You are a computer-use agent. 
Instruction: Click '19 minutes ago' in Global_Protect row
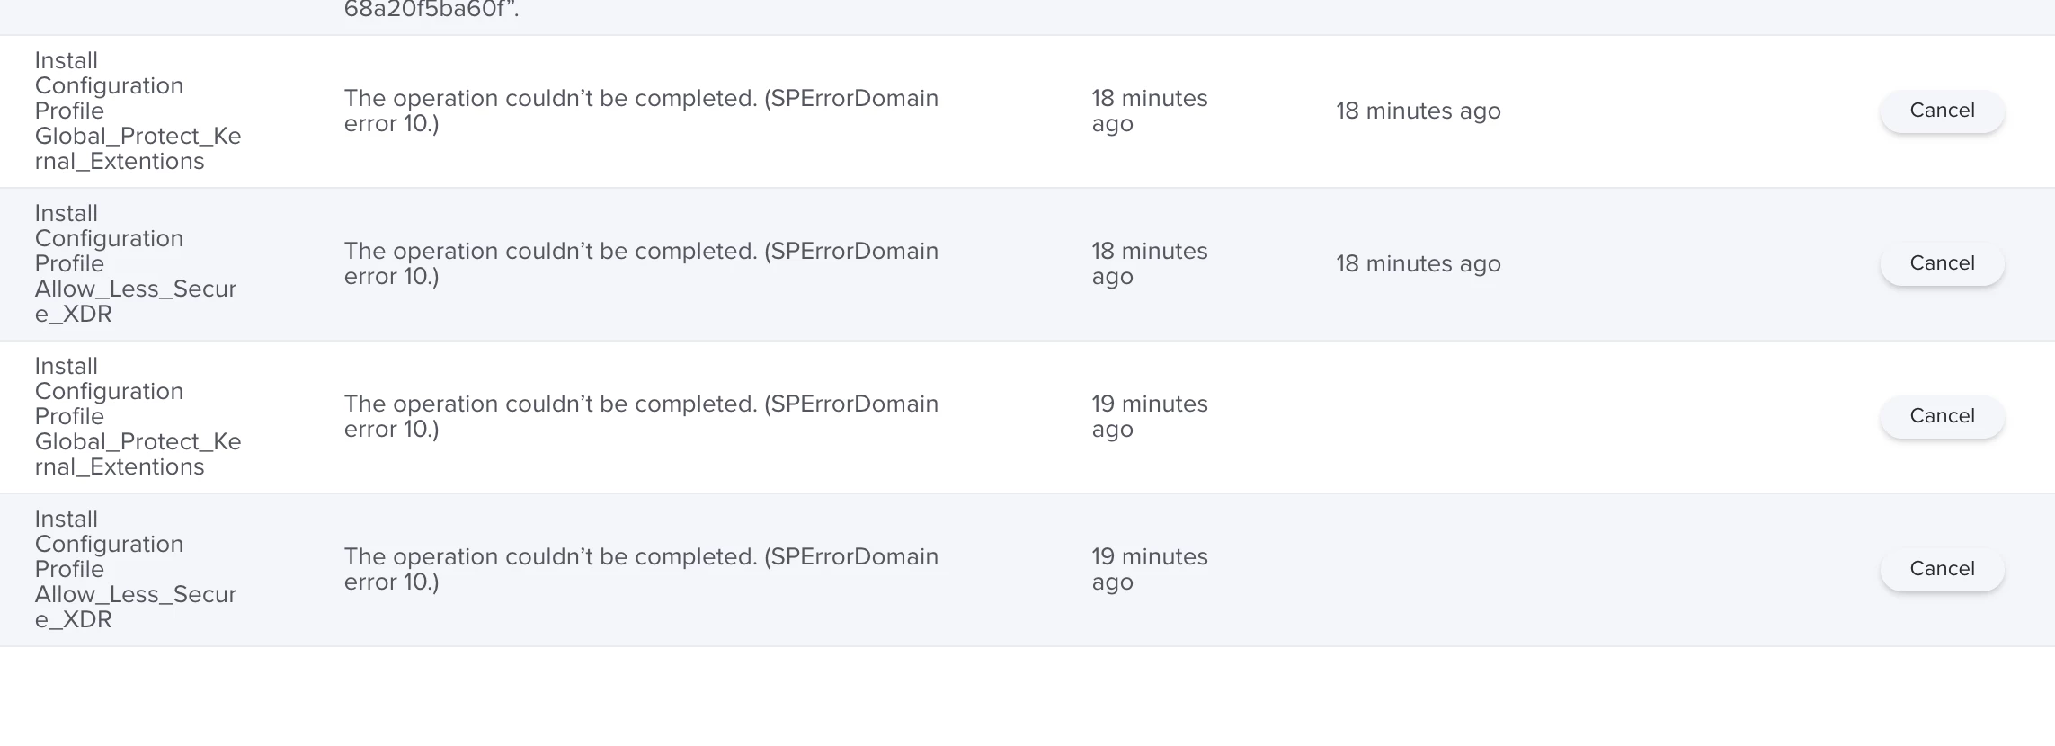[x=1150, y=416]
